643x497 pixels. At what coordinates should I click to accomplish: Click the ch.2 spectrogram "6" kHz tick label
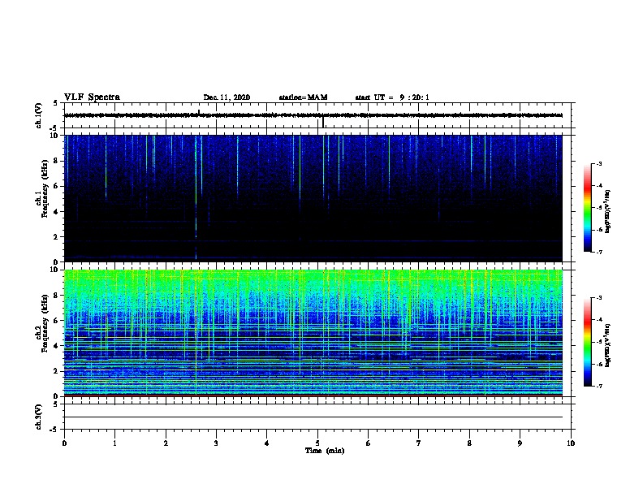56,321
